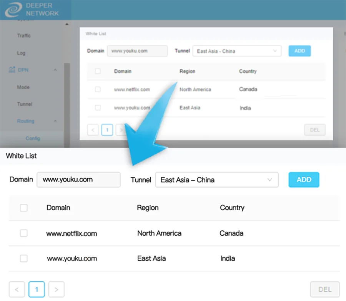Click www.youku.com text in enlarged table
Image resolution: width=346 pixels, height=301 pixels.
pyautogui.click(x=72, y=259)
